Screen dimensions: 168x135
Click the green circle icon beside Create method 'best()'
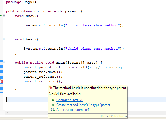pos(53,105)
